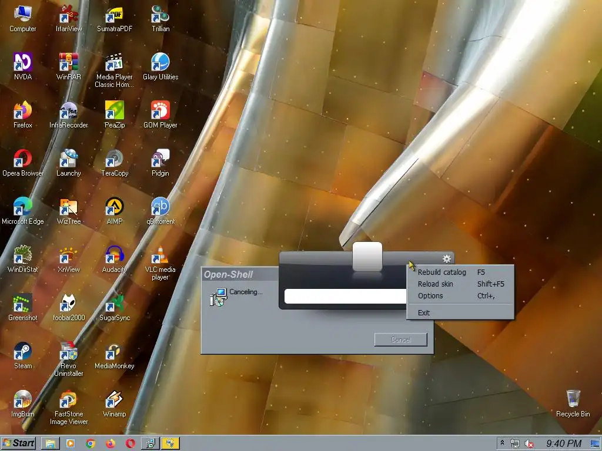This screenshot has height=451, width=602.
Task: Focus the Launchy search input box
Action: [x=346, y=297]
